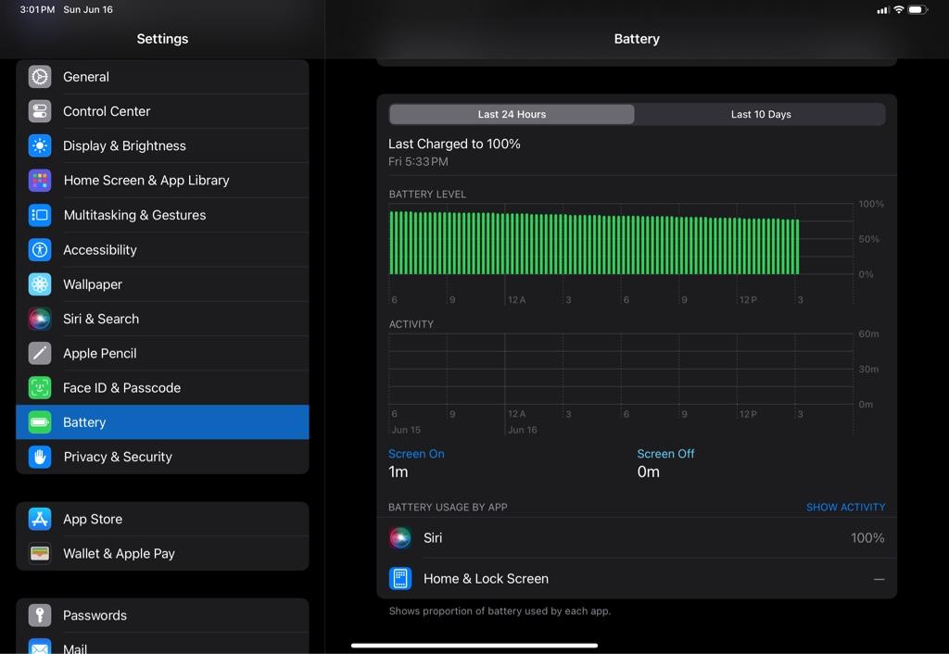Tap the App Store icon

tap(40, 519)
